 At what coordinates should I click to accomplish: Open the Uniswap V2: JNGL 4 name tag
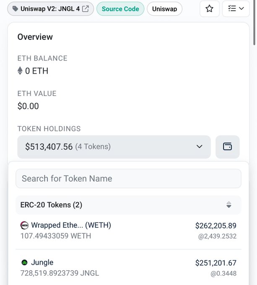(51, 9)
